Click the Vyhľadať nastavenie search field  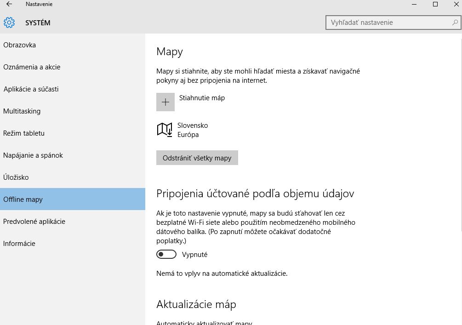[388, 22]
